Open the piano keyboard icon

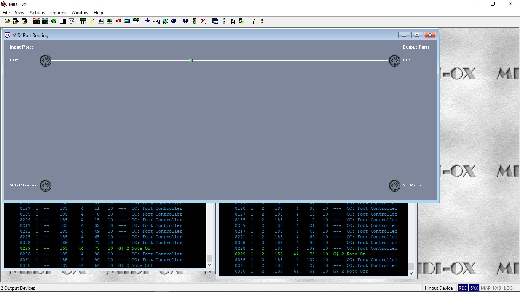pos(136,21)
